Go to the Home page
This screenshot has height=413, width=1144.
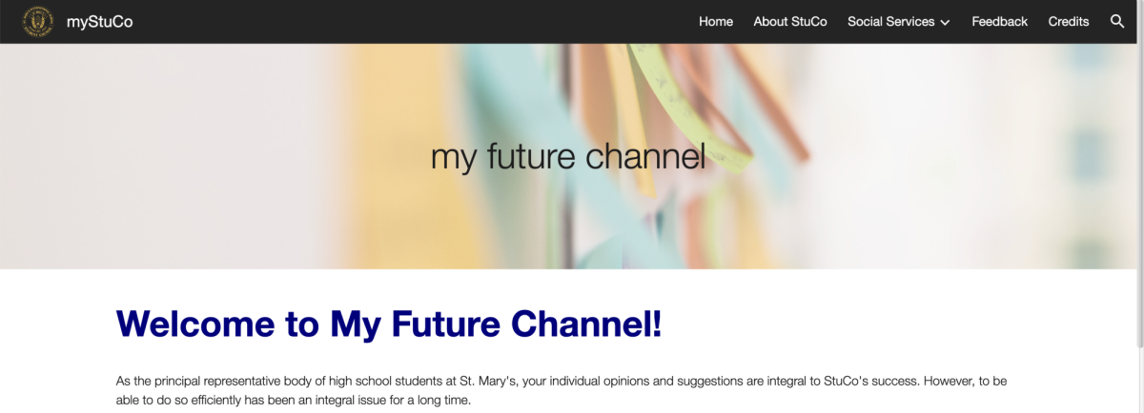pyautogui.click(x=716, y=21)
